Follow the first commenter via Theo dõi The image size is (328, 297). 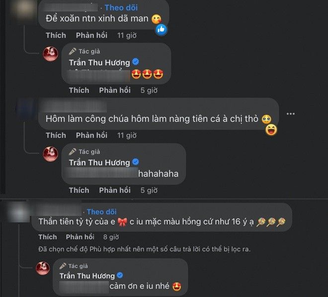click(x=121, y=8)
